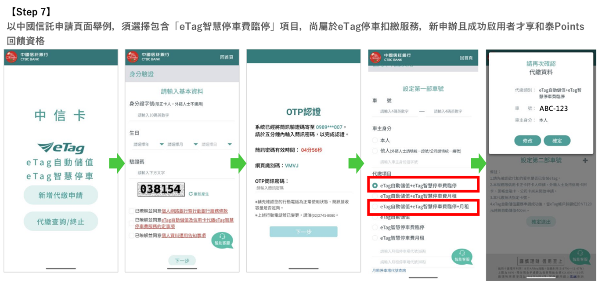This screenshot has width=602, height=291.
Task: Tap the 新增代繳申請 button
Action: (61, 195)
